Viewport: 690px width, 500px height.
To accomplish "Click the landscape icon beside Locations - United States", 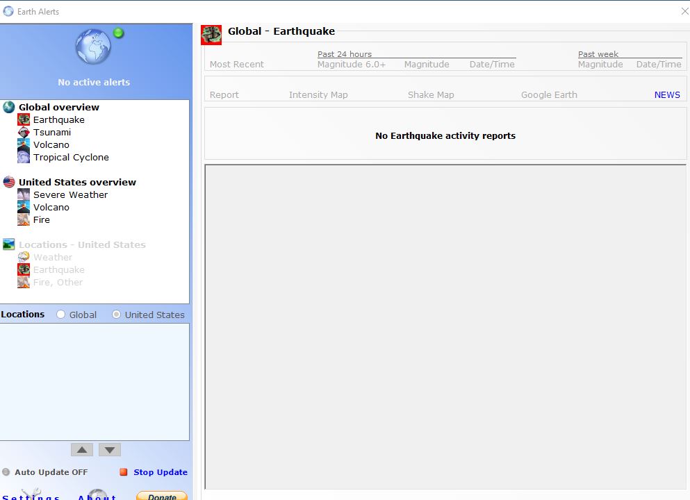I will (9, 244).
